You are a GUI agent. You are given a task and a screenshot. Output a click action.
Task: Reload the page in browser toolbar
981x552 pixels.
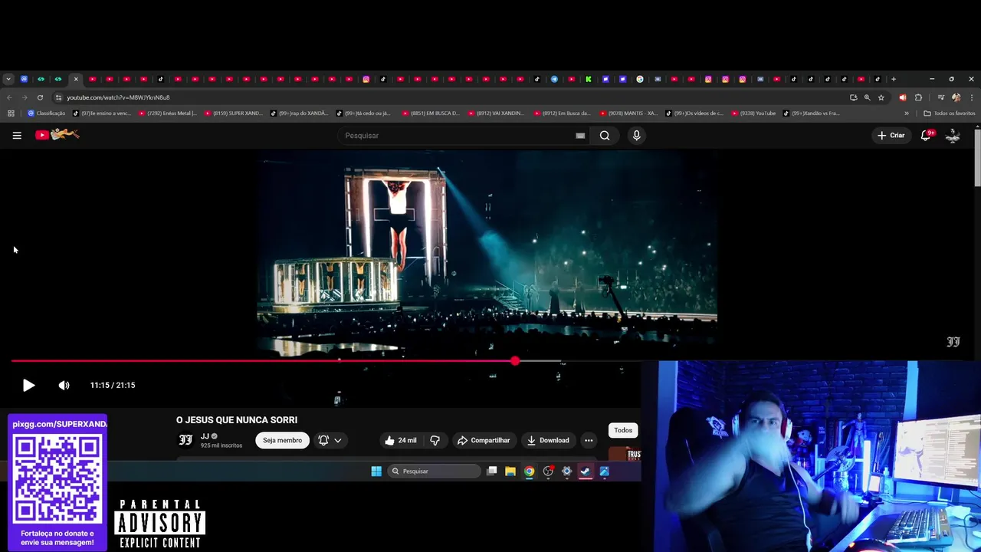click(x=40, y=97)
